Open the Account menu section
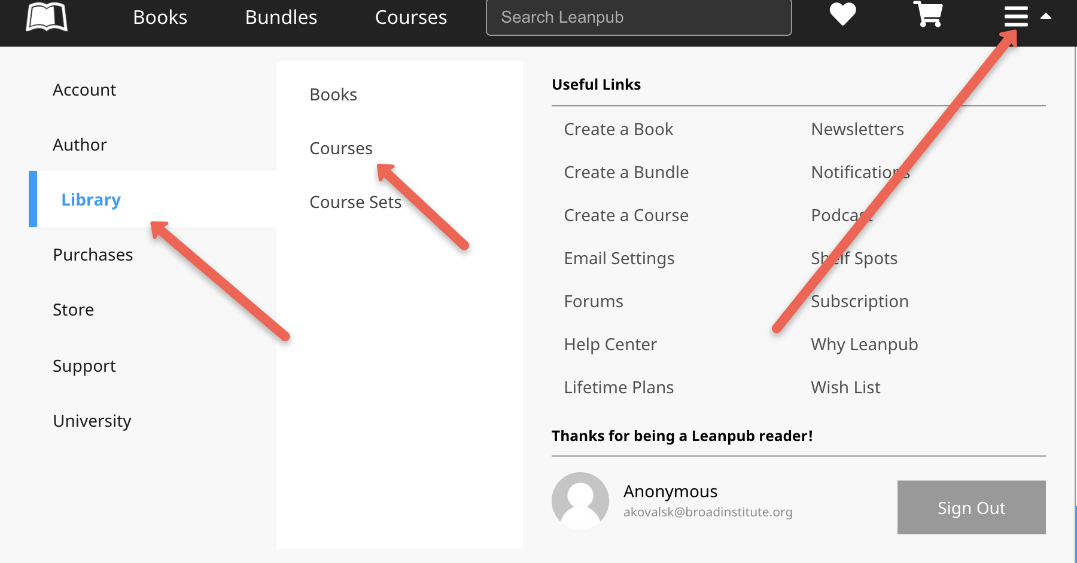Viewport: 1077px width, 563px height. click(x=84, y=90)
